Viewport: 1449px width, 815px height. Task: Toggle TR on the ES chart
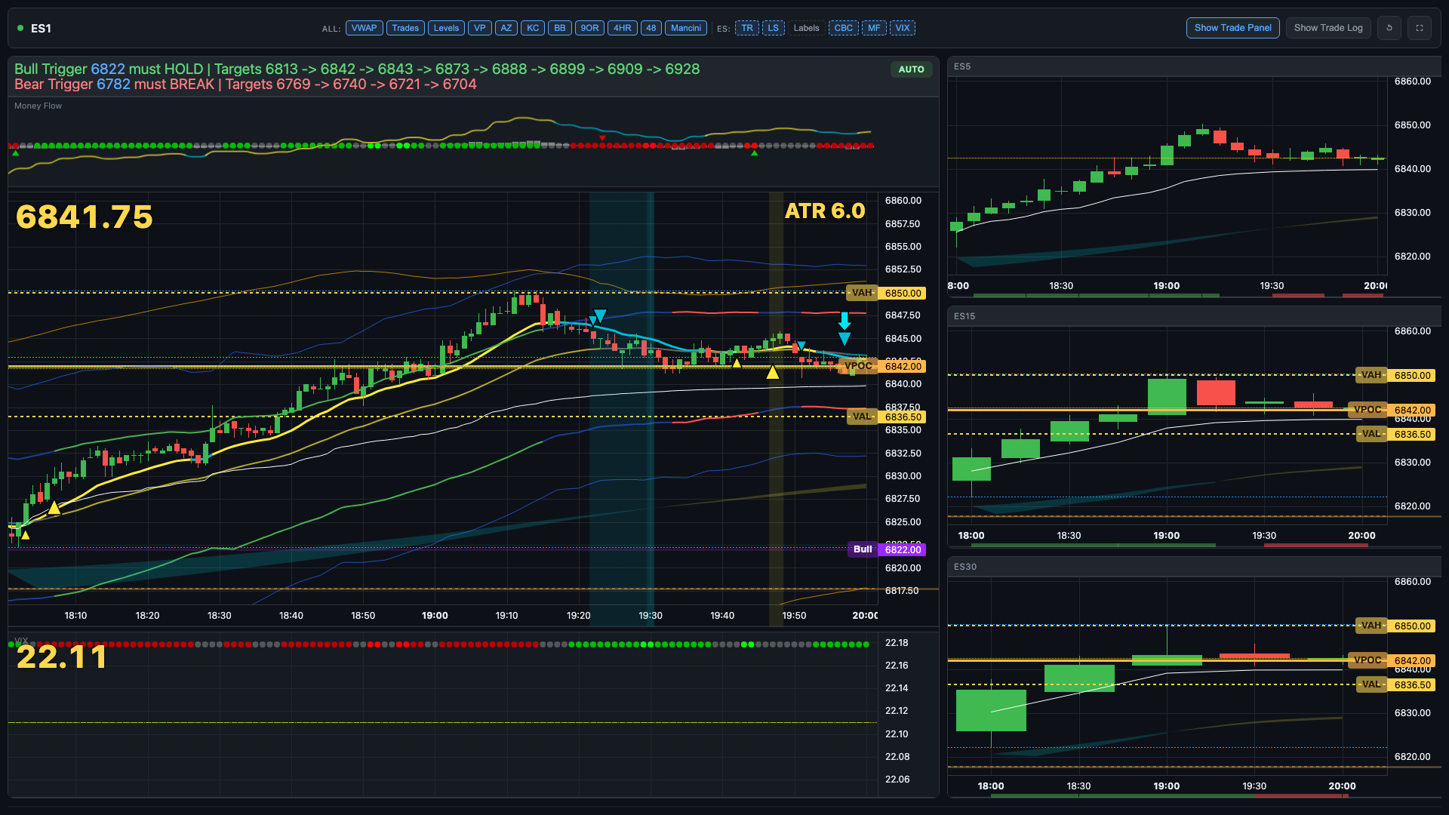tap(747, 27)
